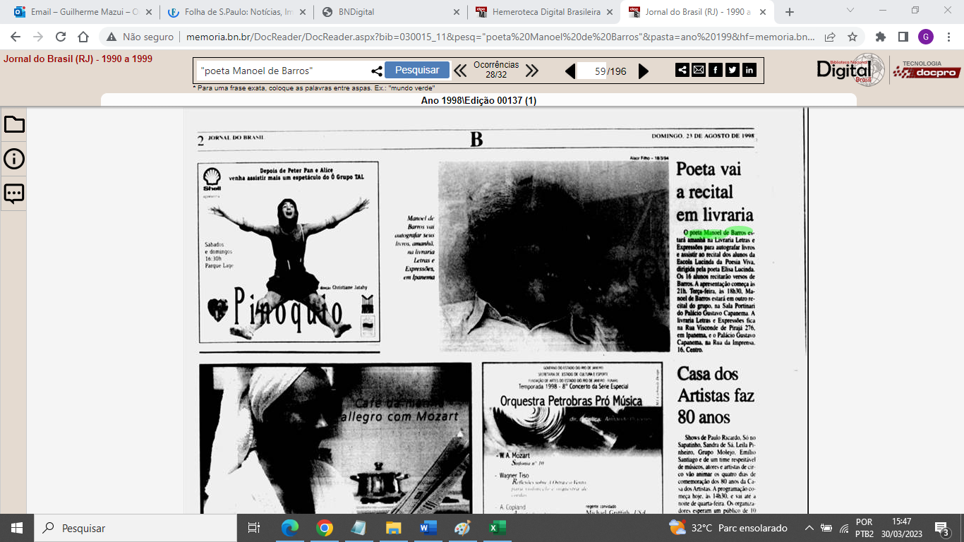Screen dimensions: 964x542
Task: Click the page number field showing 59
Action: point(593,71)
